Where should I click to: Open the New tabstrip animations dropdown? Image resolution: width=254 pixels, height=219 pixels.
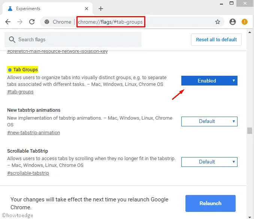209,121
